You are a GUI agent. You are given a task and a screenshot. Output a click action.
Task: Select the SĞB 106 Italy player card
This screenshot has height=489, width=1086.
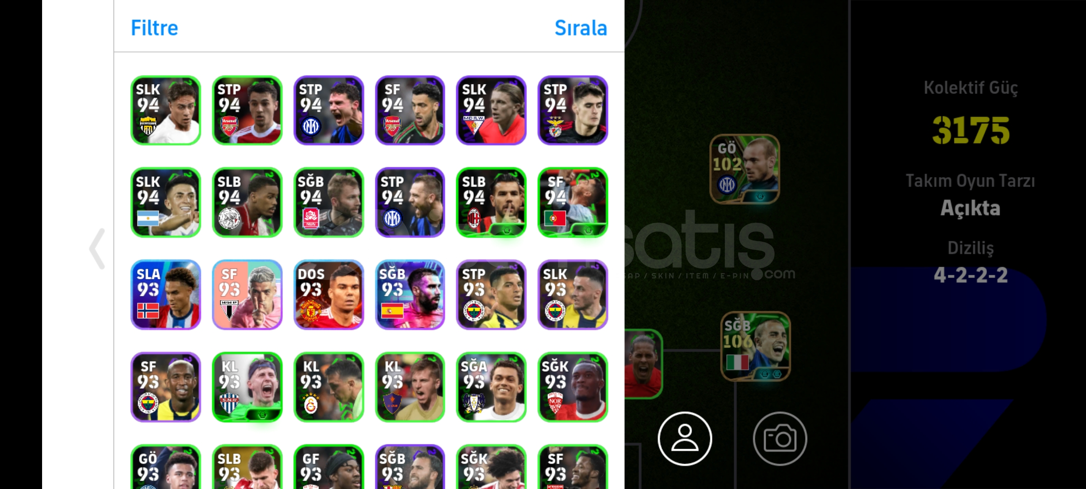pos(755,346)
